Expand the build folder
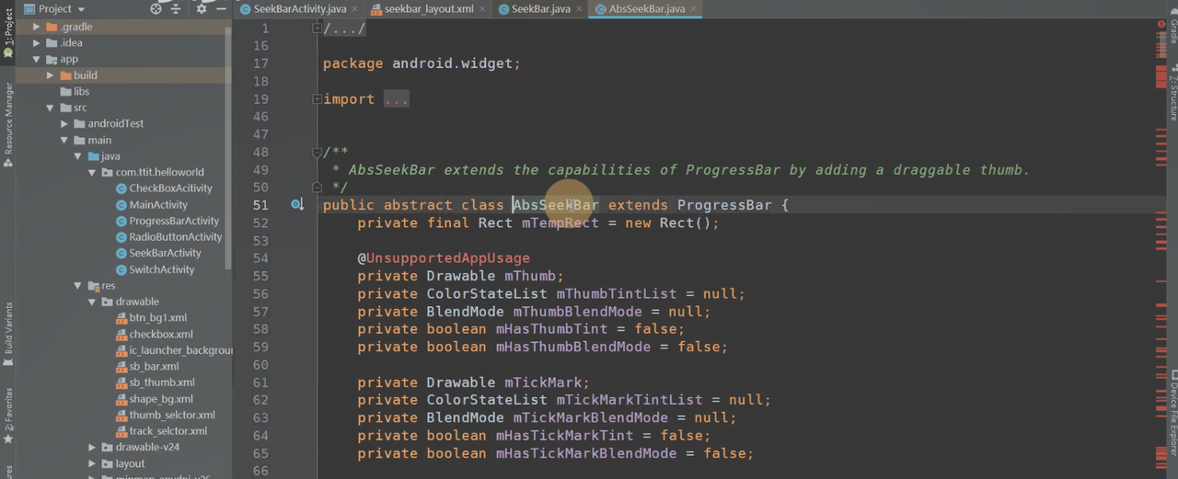 51,75
